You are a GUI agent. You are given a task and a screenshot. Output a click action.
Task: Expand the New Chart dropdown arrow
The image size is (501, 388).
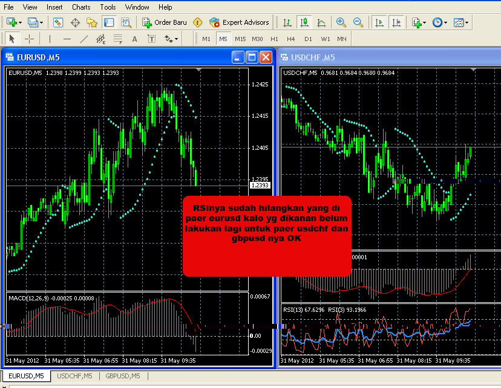point(21,22)
